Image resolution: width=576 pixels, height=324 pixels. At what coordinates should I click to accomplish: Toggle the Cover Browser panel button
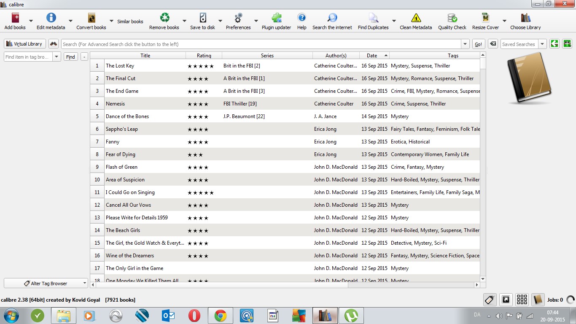pos(506,300)
